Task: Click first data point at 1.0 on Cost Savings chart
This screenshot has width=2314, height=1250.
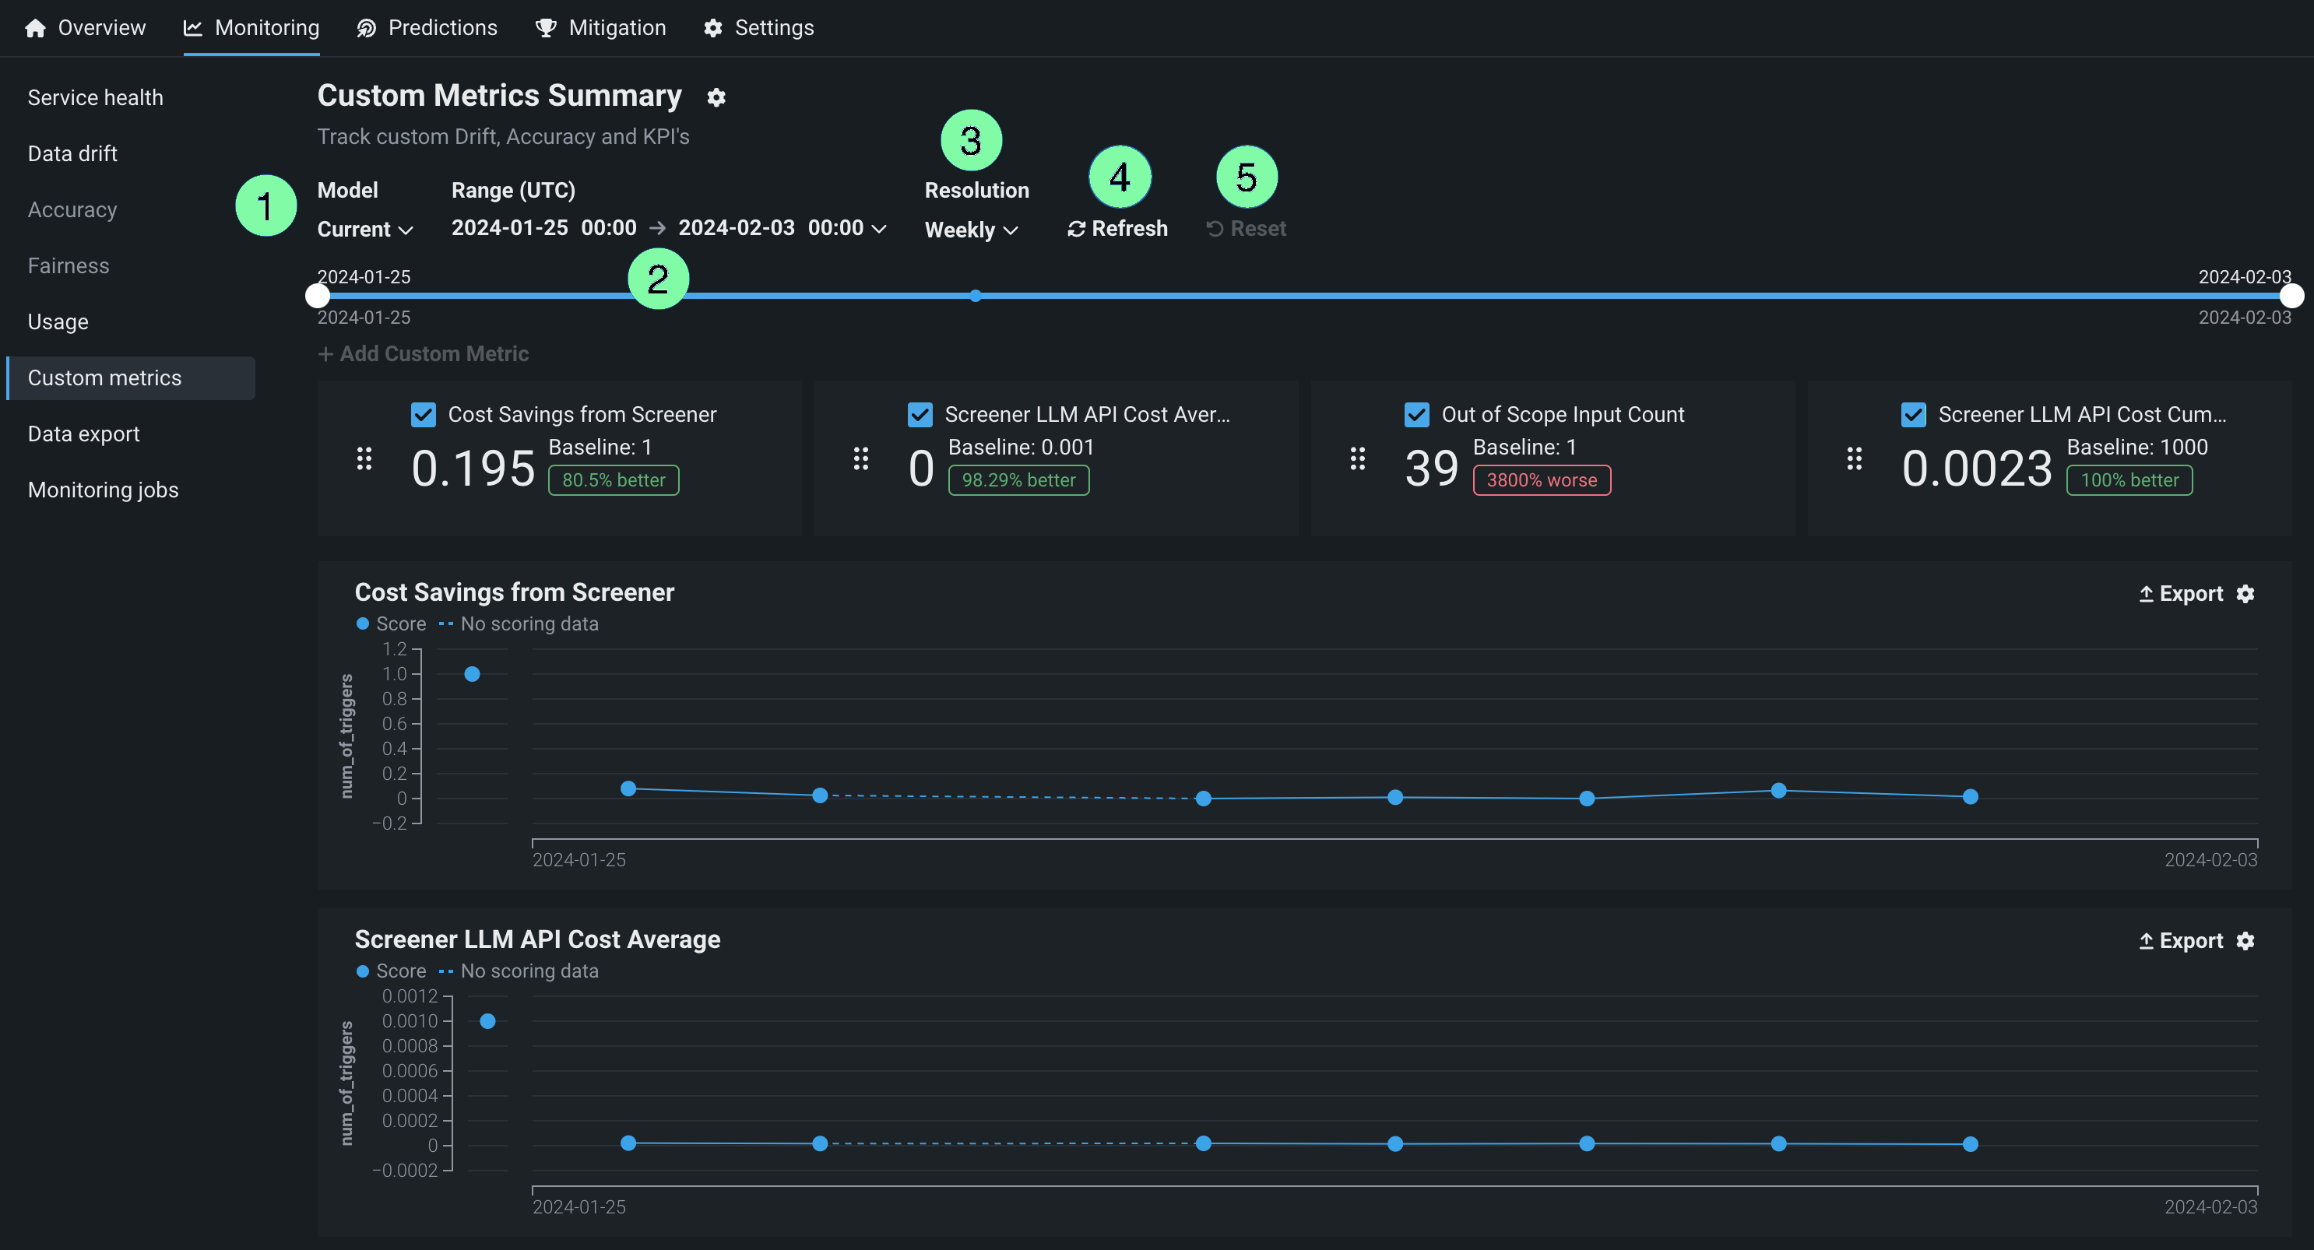Action: (x=472, y=673)
